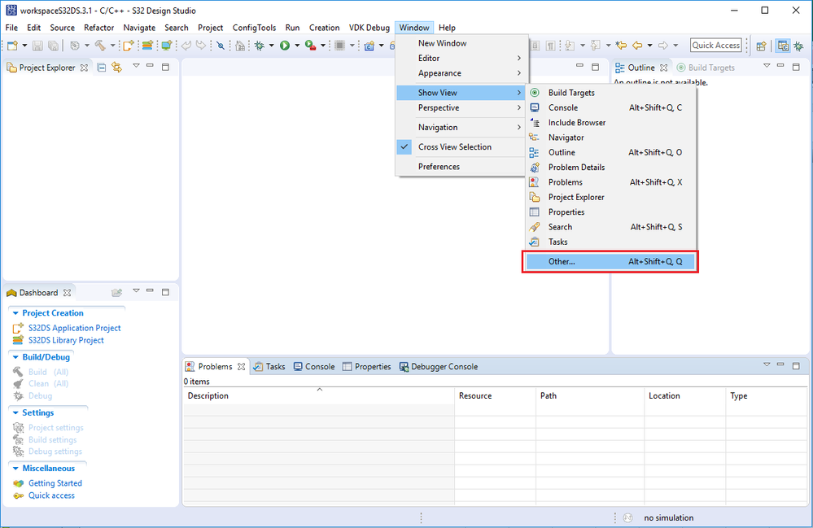Click the Save toolbar icon
The image size is (813, 528).
(37, 46)
